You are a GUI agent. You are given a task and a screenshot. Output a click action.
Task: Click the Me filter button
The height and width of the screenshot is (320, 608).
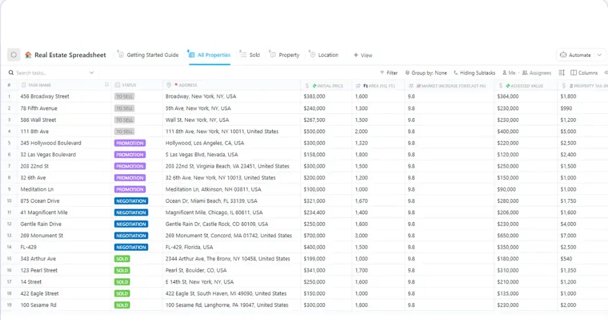509,73
